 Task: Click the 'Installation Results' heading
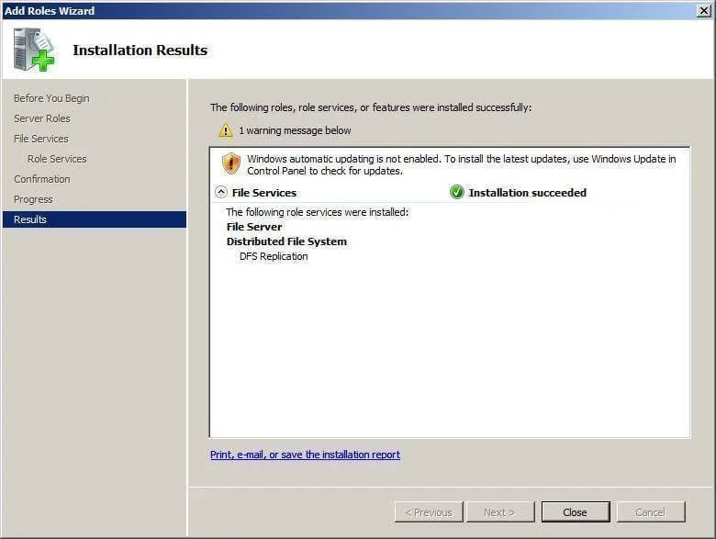coord(140,50)
